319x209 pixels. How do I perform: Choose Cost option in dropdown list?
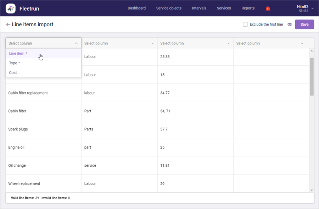pyautogui.click(x=13, y=73)
